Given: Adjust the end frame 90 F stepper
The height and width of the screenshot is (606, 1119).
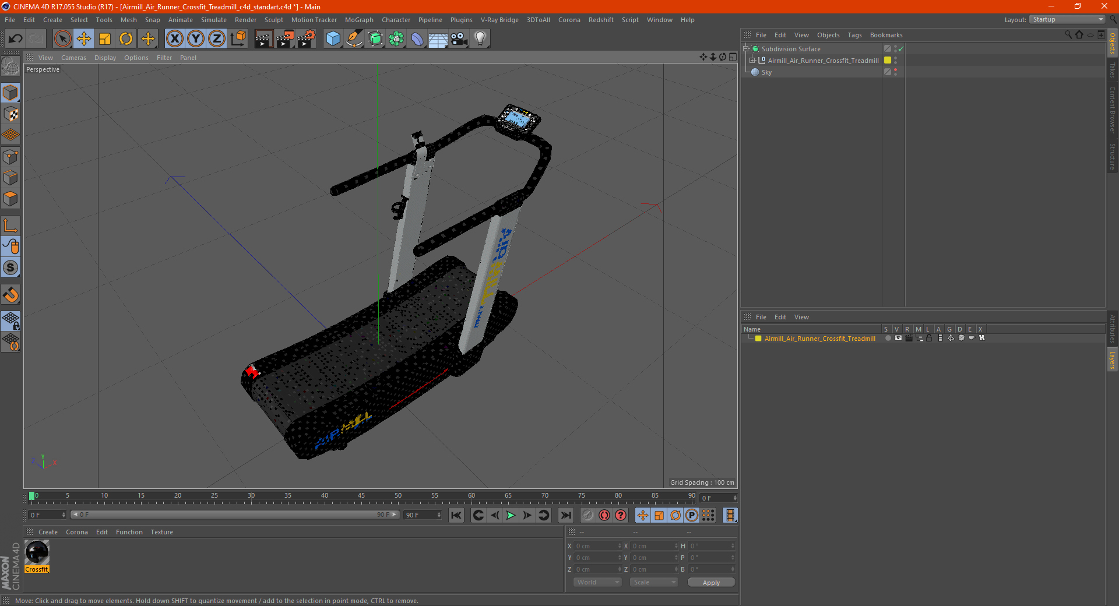Looking at the screenshot, I should tap(439, 515).
